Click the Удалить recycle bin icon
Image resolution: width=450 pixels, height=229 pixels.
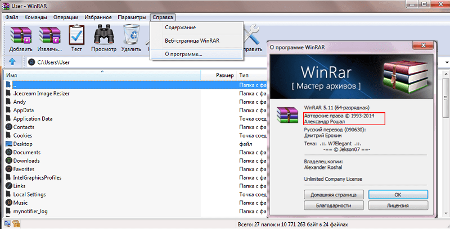[132, 35]
